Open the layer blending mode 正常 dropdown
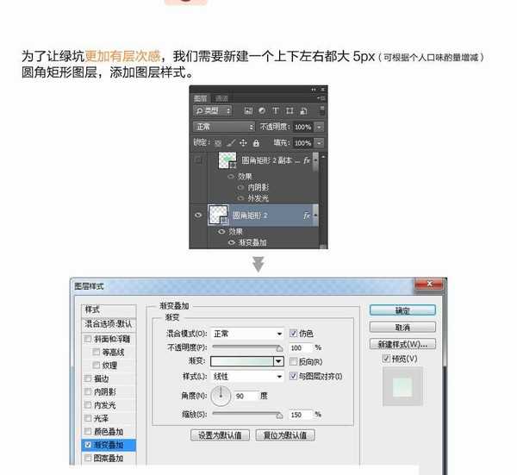The image size is (517, 475). 224,126
